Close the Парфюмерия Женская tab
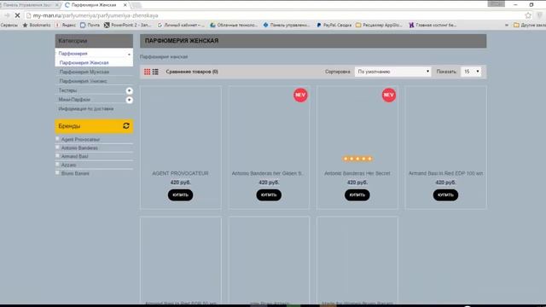The width and height of the screenshot is (546, 307). click(125, 5)
